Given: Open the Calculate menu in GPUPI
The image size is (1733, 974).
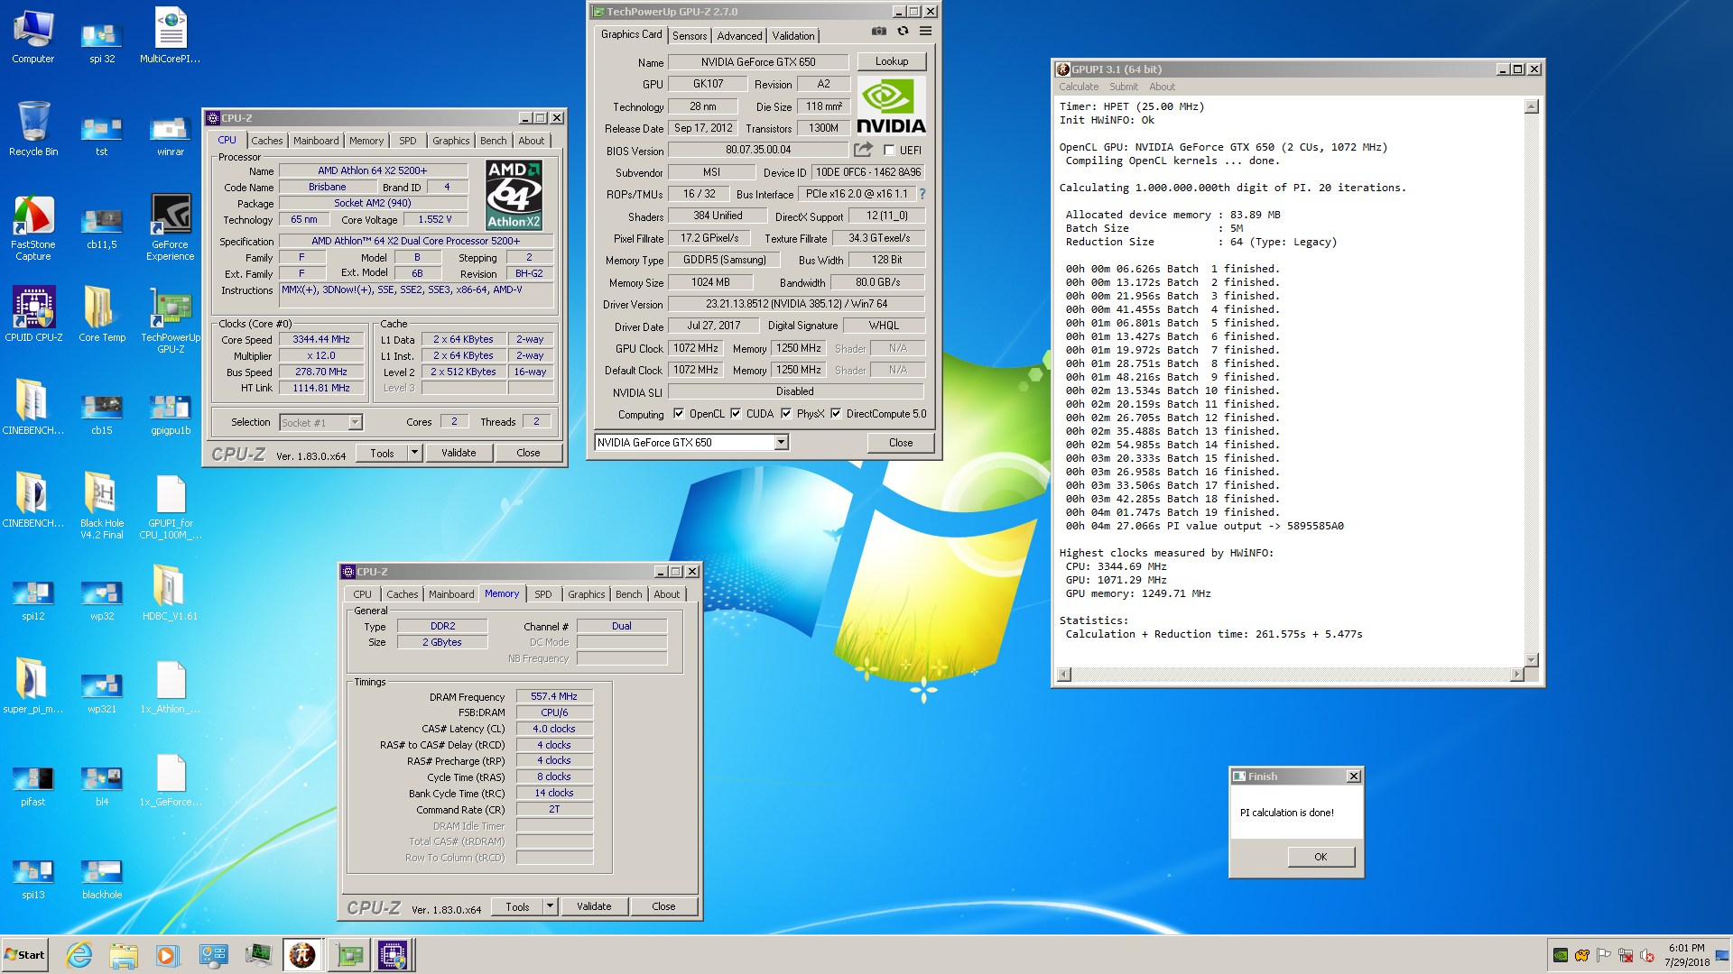Looking at the screenshot, I should click(x=1079, y=87).
